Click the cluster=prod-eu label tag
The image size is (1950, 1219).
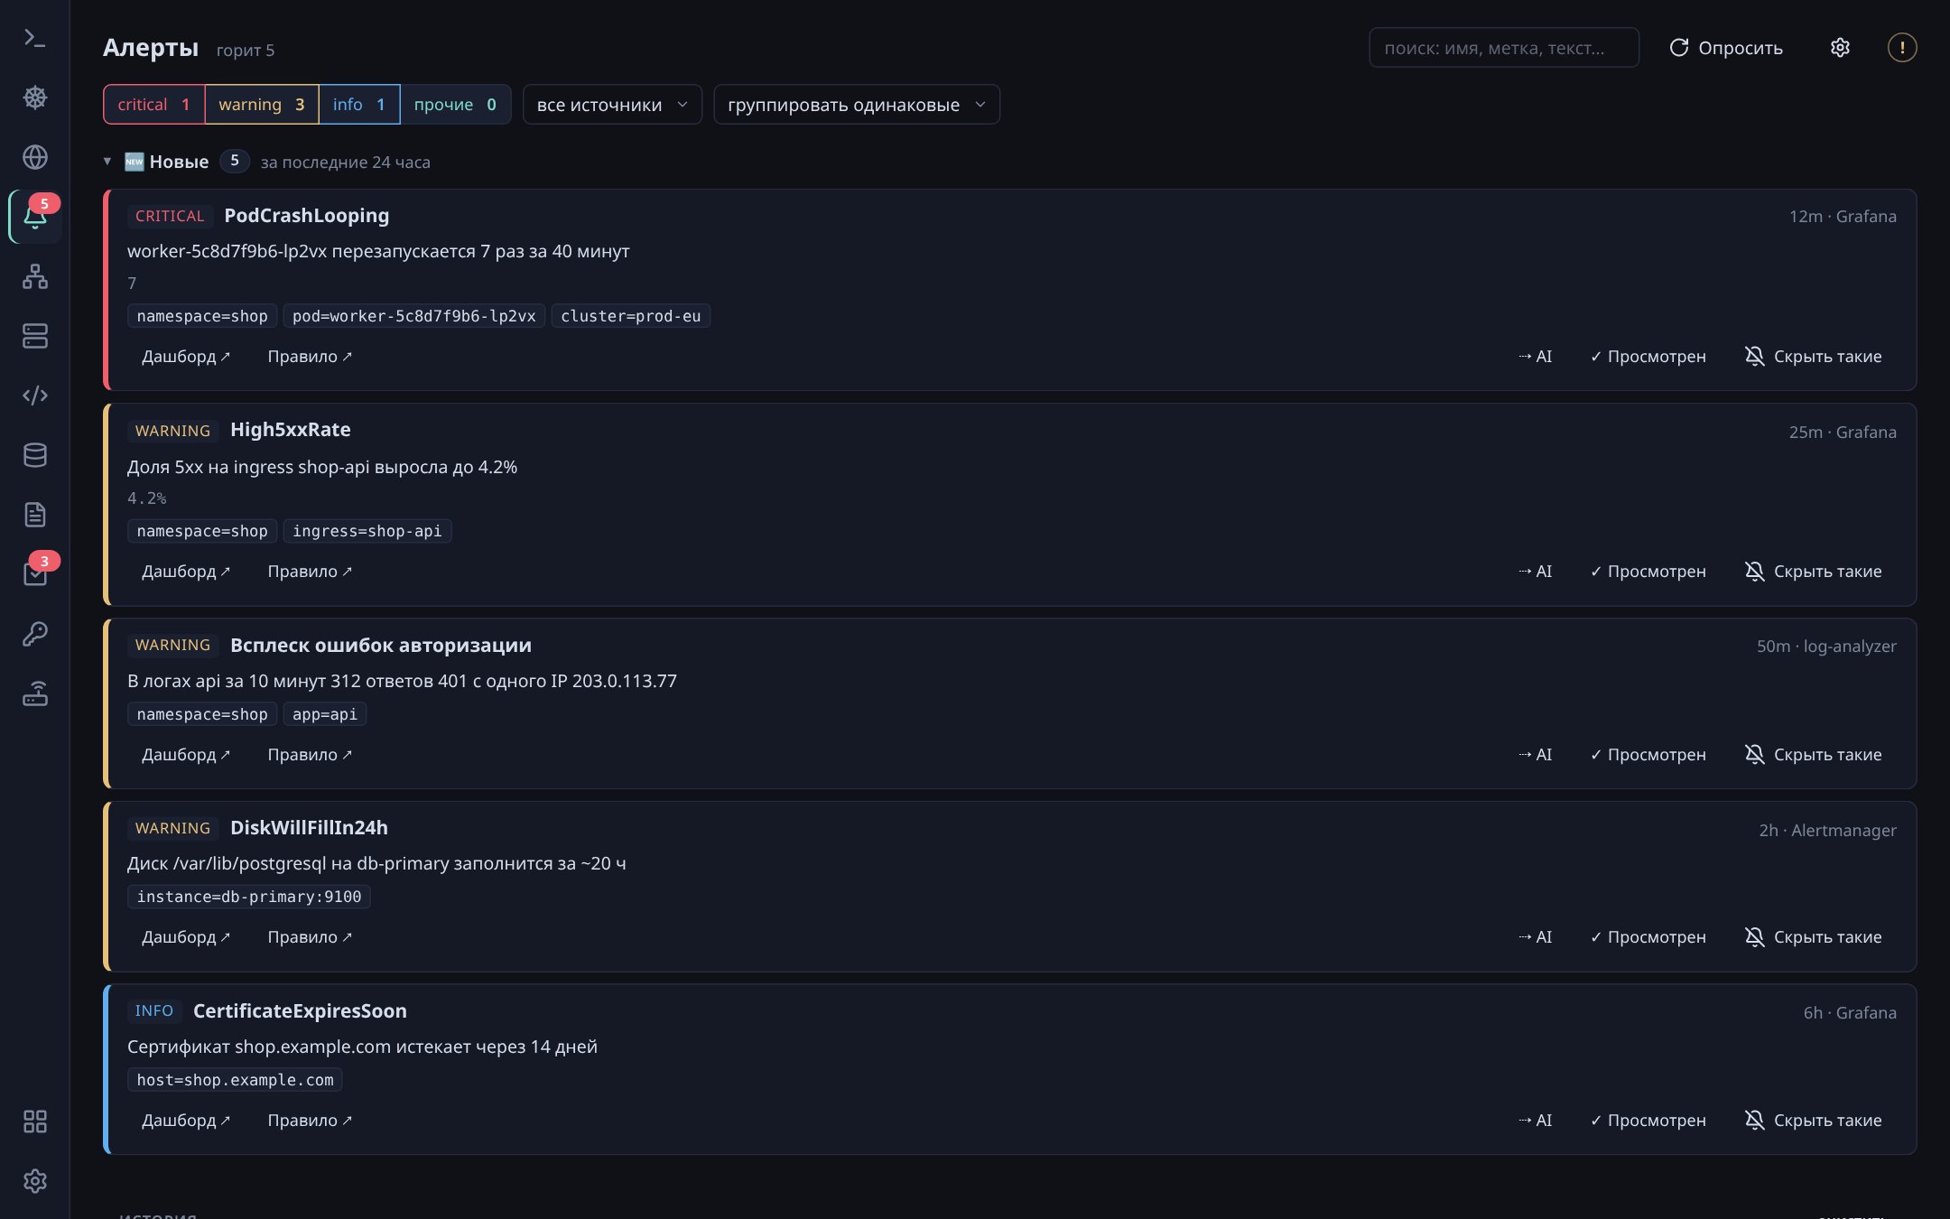(x=631, y=316)
